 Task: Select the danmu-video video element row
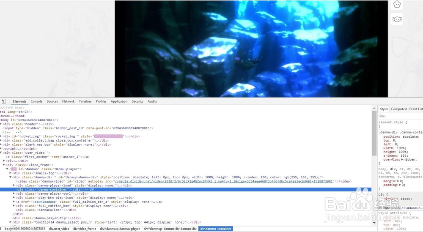pos(184,181)
